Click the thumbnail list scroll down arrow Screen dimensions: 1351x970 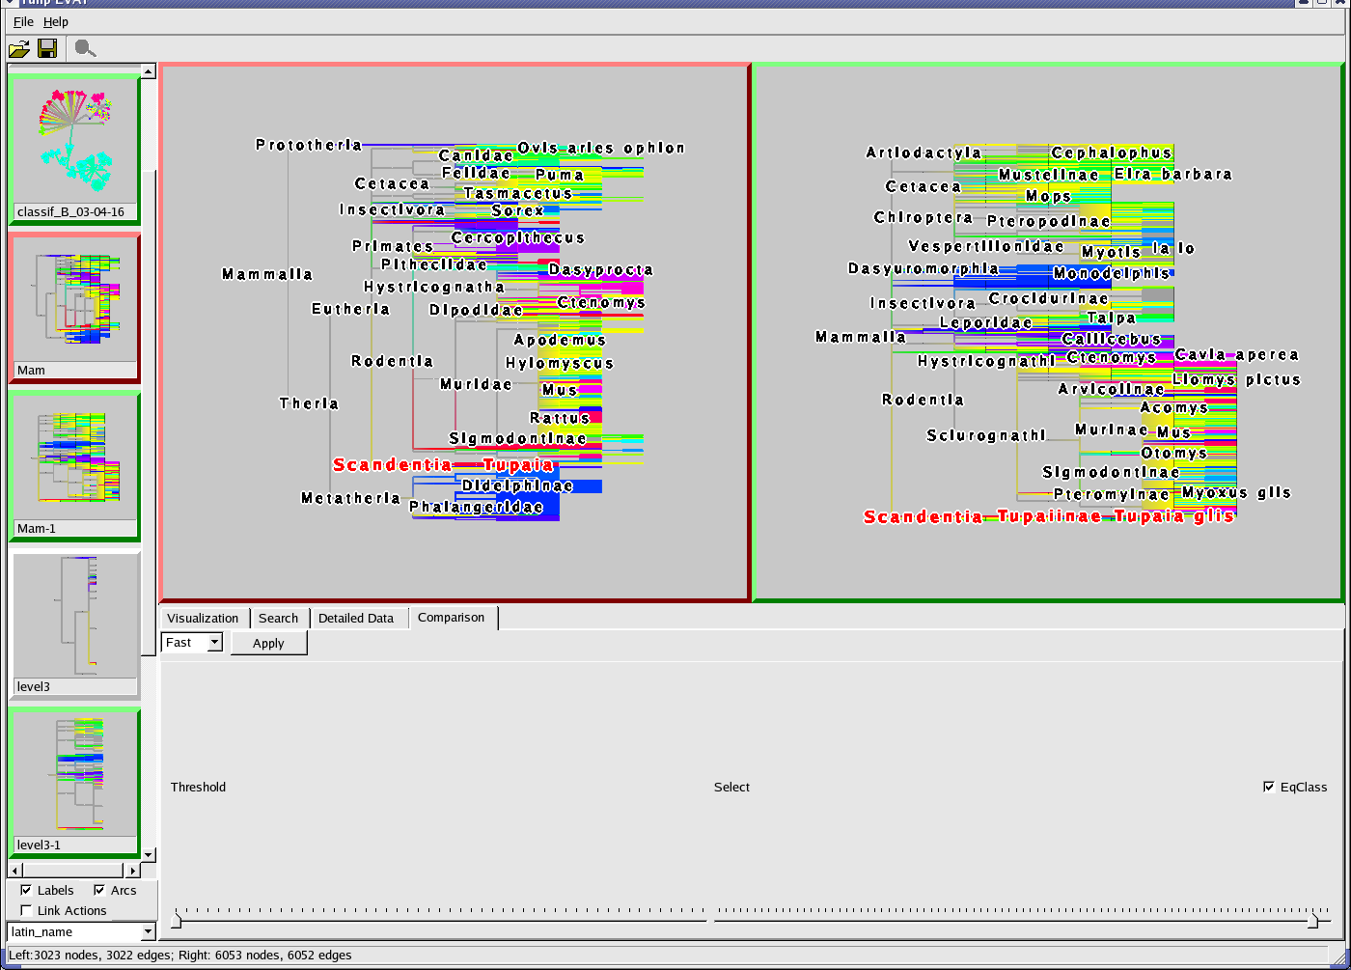coord(149,854)
